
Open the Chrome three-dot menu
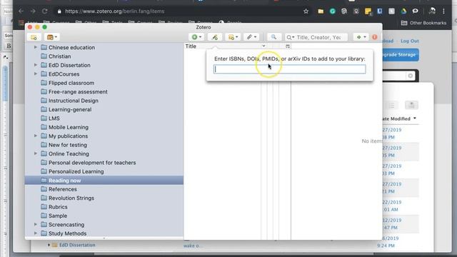click(443, 11)
